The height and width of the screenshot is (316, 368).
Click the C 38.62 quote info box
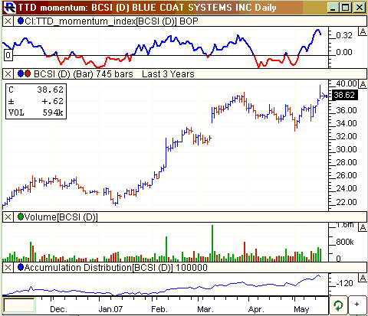[x=36, y=101]
